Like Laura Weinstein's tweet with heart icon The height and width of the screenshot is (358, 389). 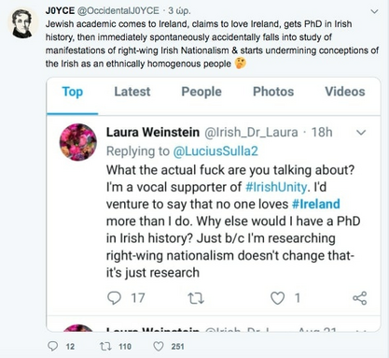tap(277, 298)
